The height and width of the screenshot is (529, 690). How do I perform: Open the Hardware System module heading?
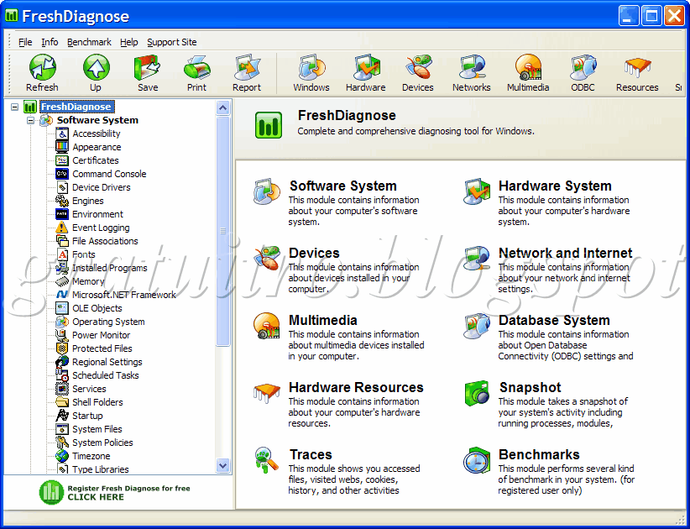[x=555, y=186]
